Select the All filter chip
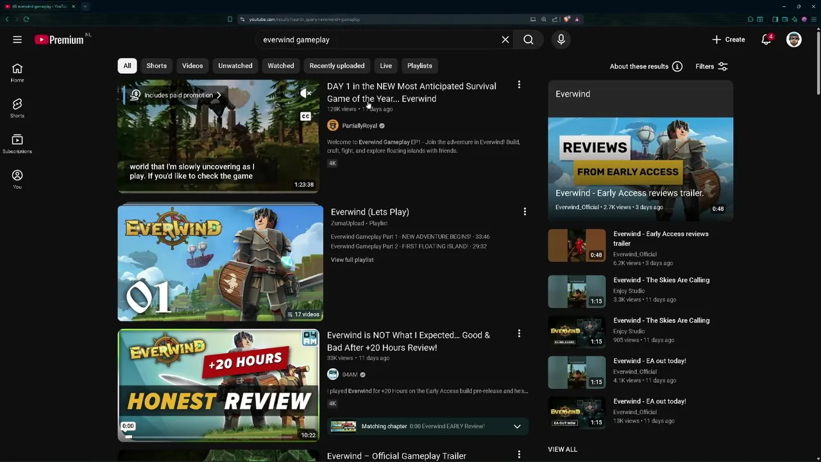The height and width of the screenshot is (462, 821). tap(127, 65)
